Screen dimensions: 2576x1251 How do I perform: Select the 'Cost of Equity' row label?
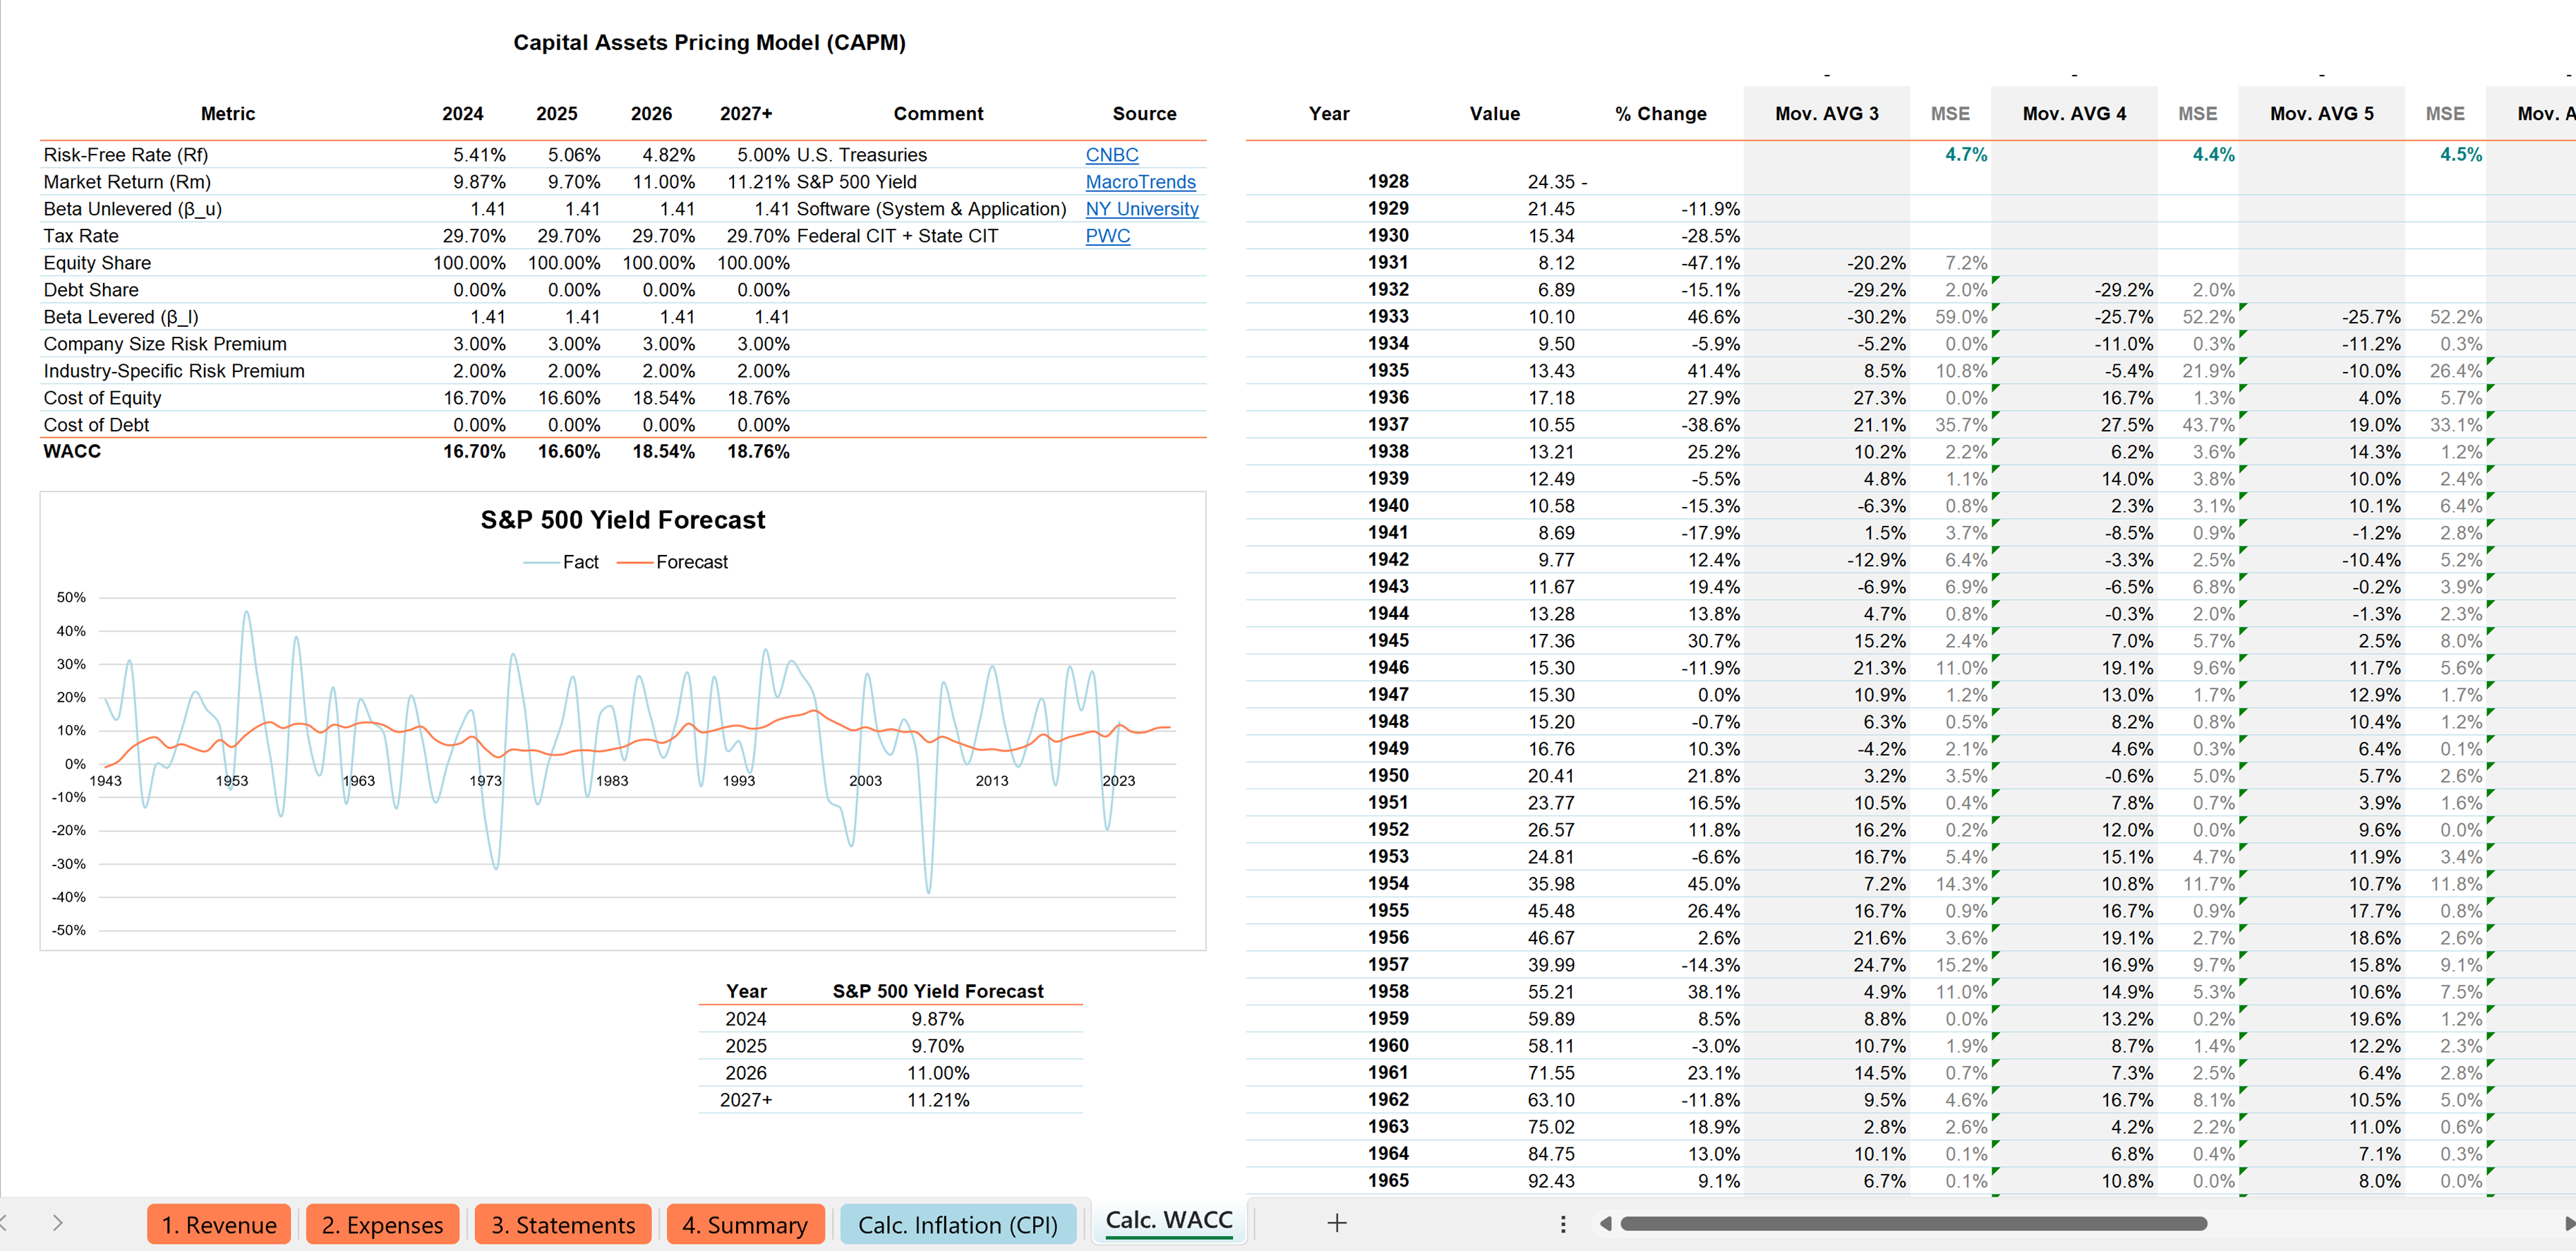coord(102,398)
